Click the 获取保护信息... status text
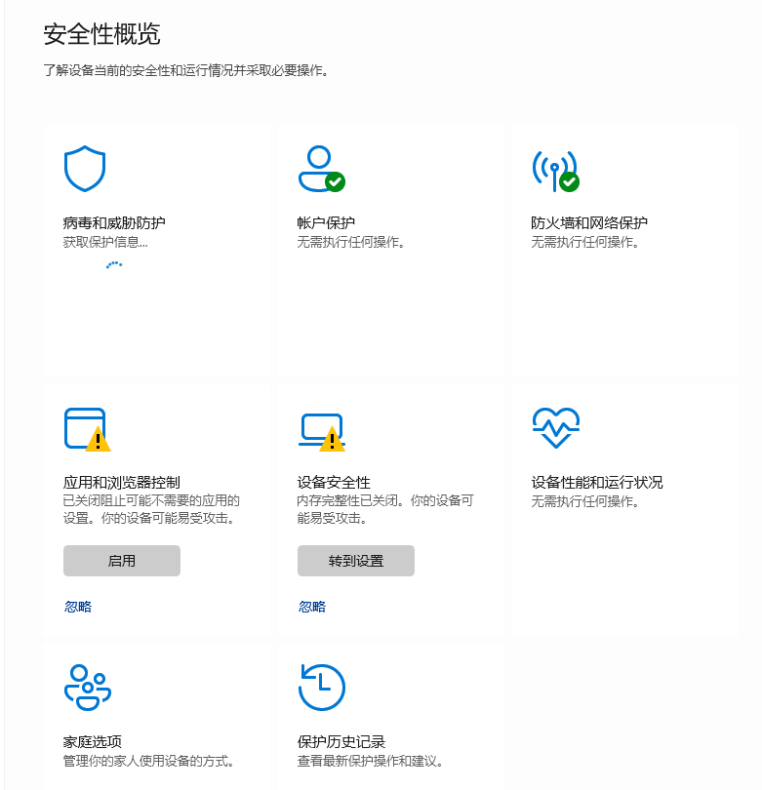This screenshot has width=762, height=790. 105,242
